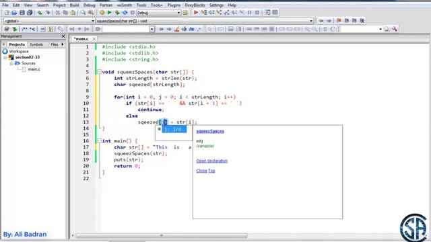Click the Copy toolbar icon
Screen dimensions: 431x242
(65, 13)
